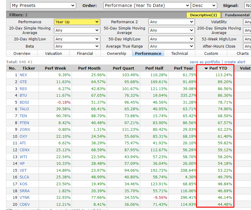
Task: Click the Filters: 3 label
Action: pos(18,15)
